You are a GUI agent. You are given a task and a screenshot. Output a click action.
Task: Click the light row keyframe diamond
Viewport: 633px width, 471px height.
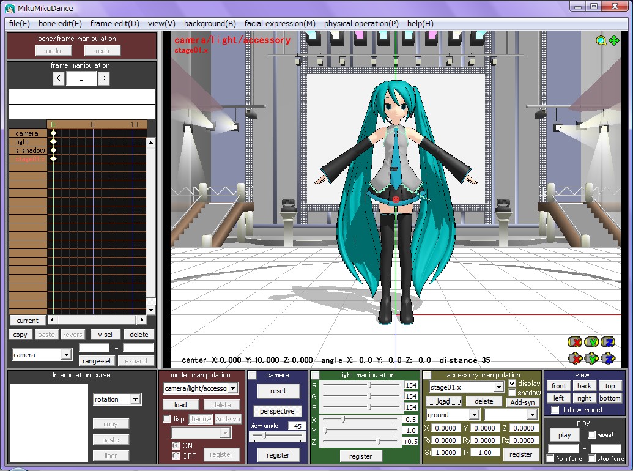click(53, 141)
